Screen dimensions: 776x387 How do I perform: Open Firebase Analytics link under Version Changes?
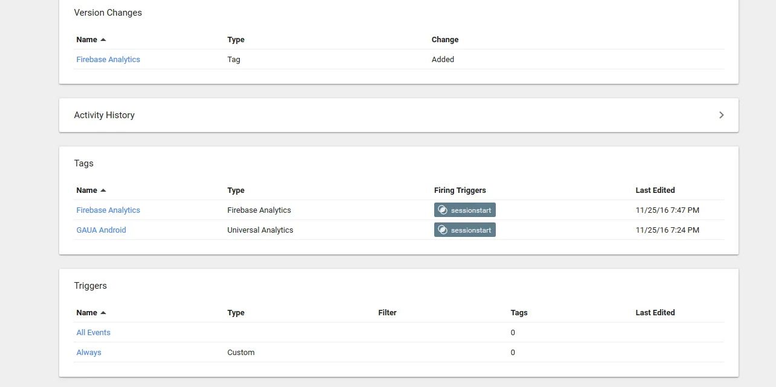pyautogui.click(x=108, y=60)
